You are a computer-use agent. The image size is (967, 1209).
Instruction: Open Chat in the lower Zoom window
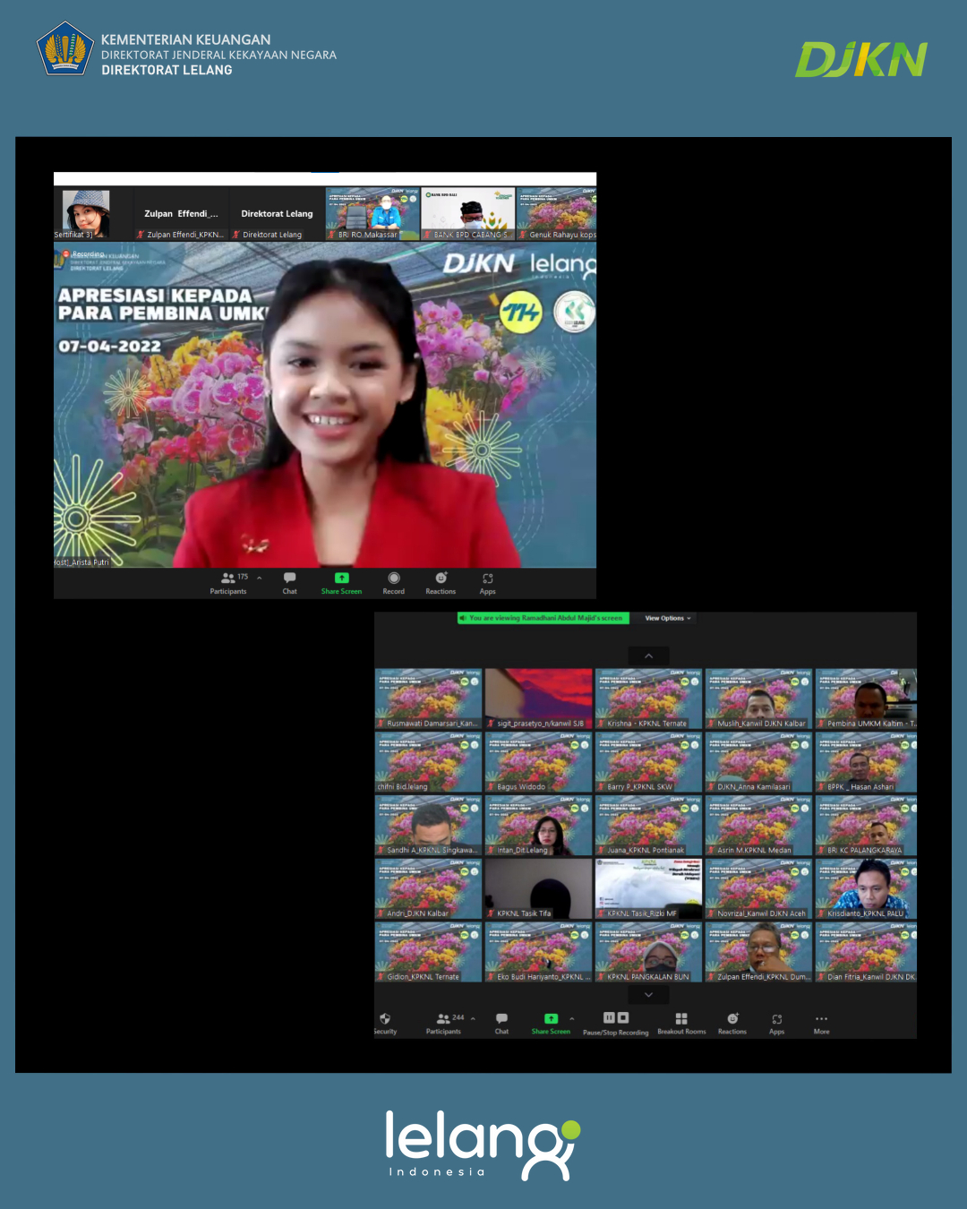(501, 1022)
